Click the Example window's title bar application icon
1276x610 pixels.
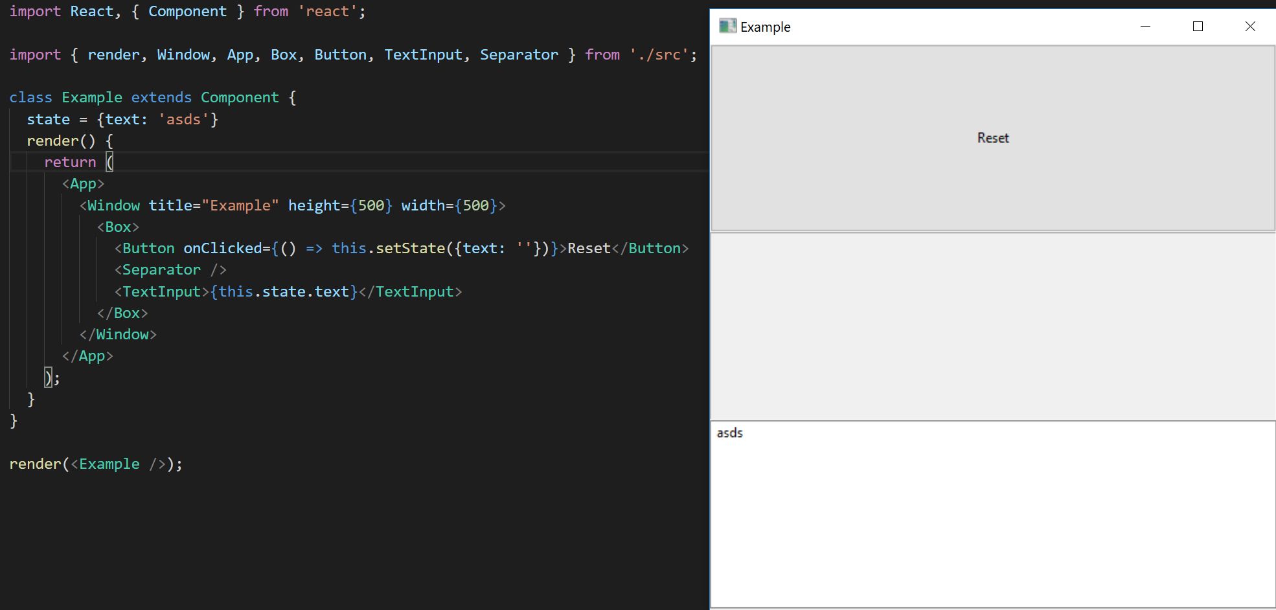[x=727, y=26]
